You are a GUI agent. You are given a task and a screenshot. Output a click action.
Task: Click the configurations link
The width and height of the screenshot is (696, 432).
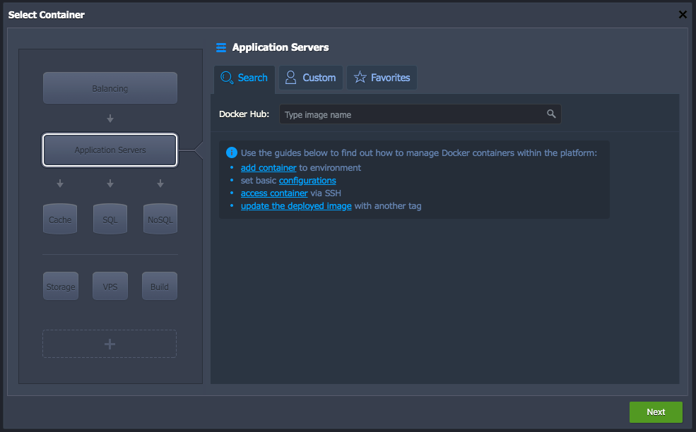(307, 180)
